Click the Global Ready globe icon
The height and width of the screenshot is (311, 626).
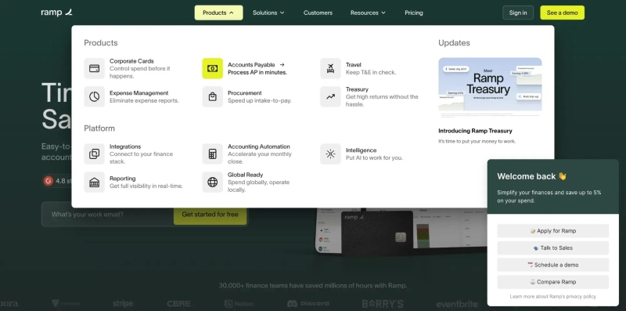coord(212,183)
